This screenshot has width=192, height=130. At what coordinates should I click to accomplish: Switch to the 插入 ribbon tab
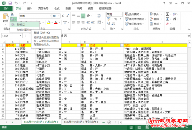point(29,9)
